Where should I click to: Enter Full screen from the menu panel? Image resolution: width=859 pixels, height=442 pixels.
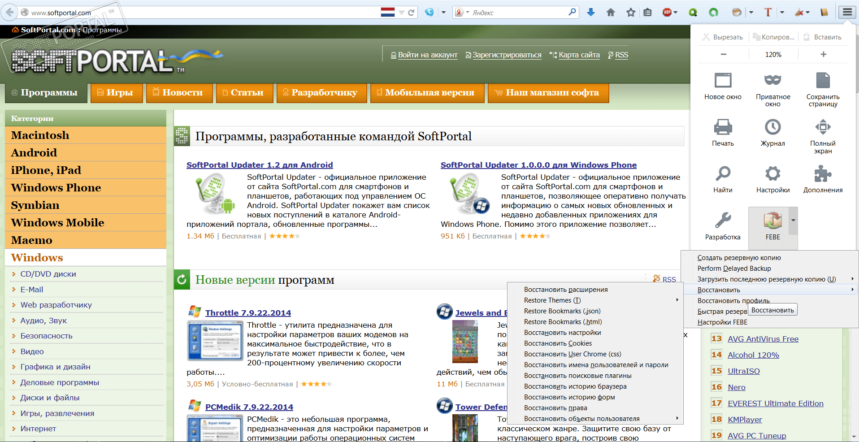tap(823, 137)
